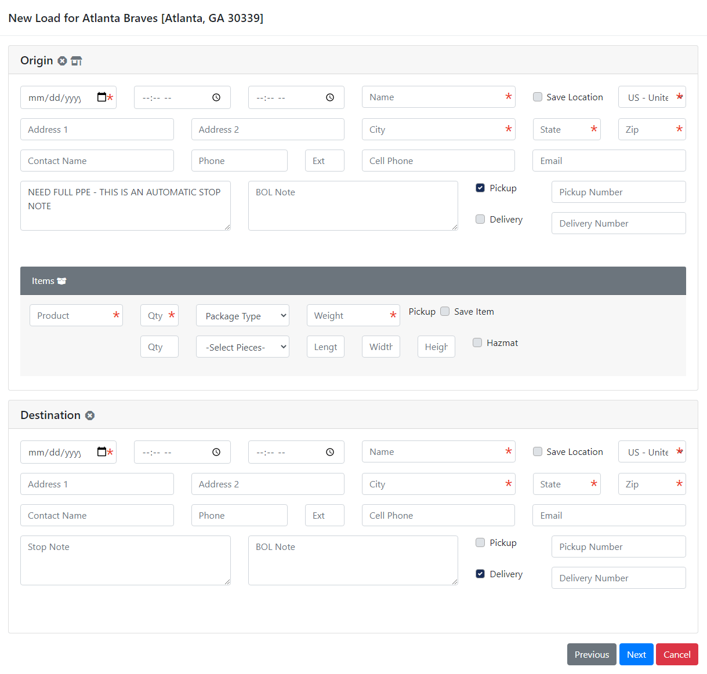Click the Origin Pickup Number field
Image resolution: width=707 pixels, height=674 pixels.
[619, 192]
